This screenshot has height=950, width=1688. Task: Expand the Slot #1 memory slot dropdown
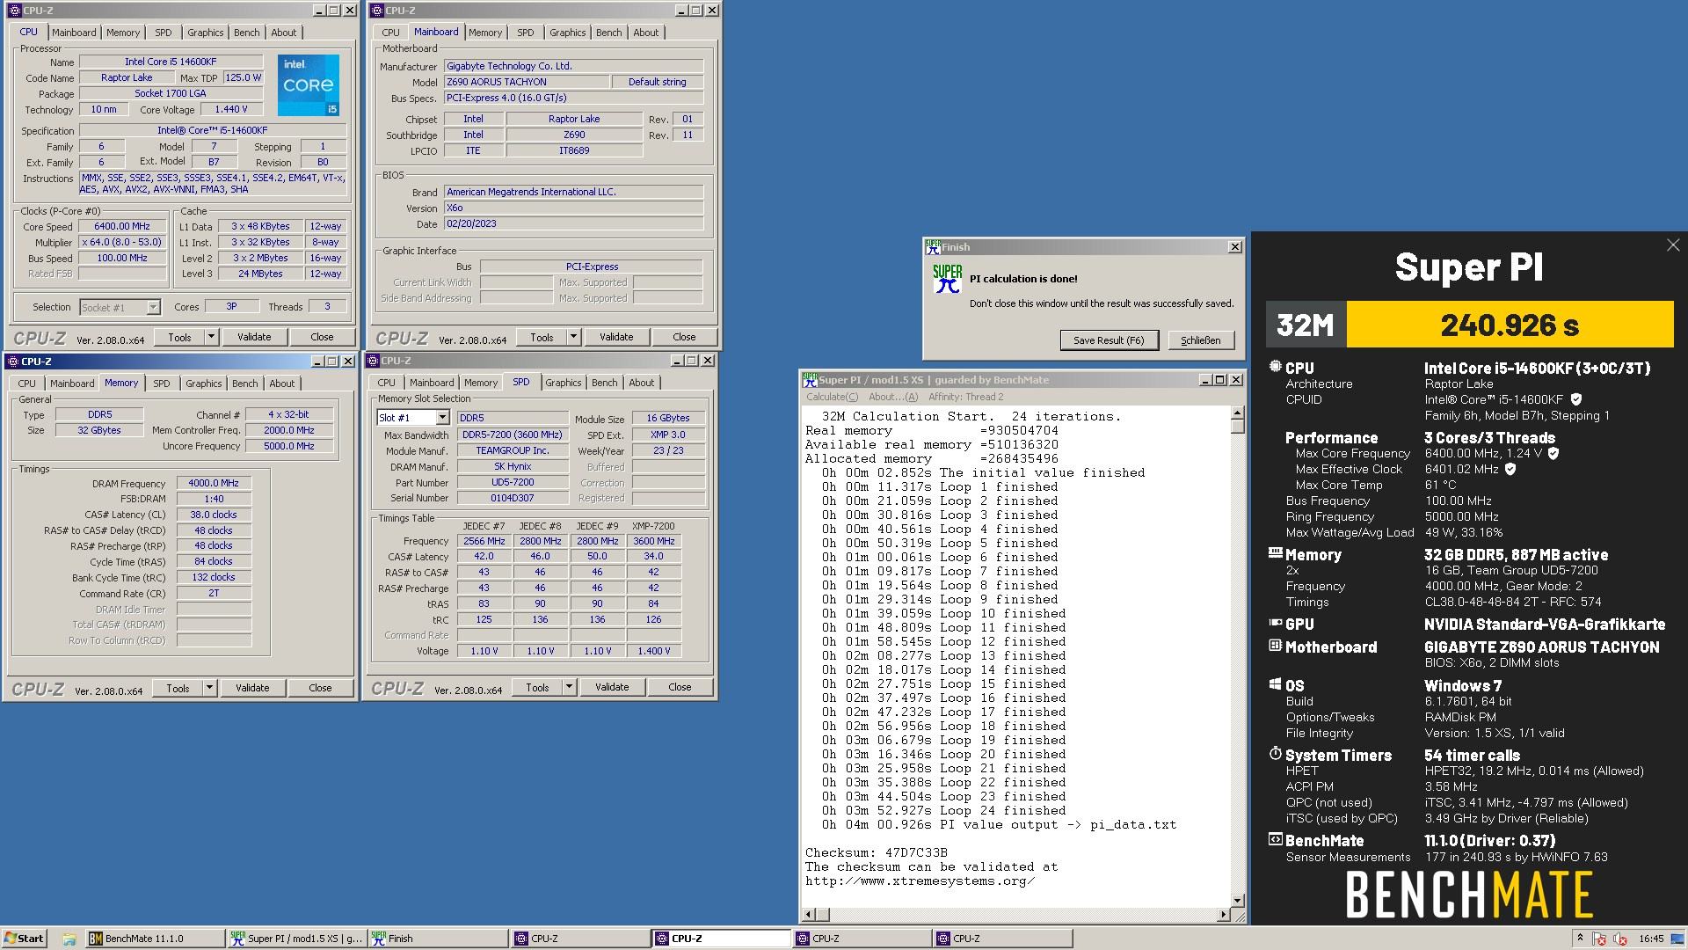coord(442,418)
